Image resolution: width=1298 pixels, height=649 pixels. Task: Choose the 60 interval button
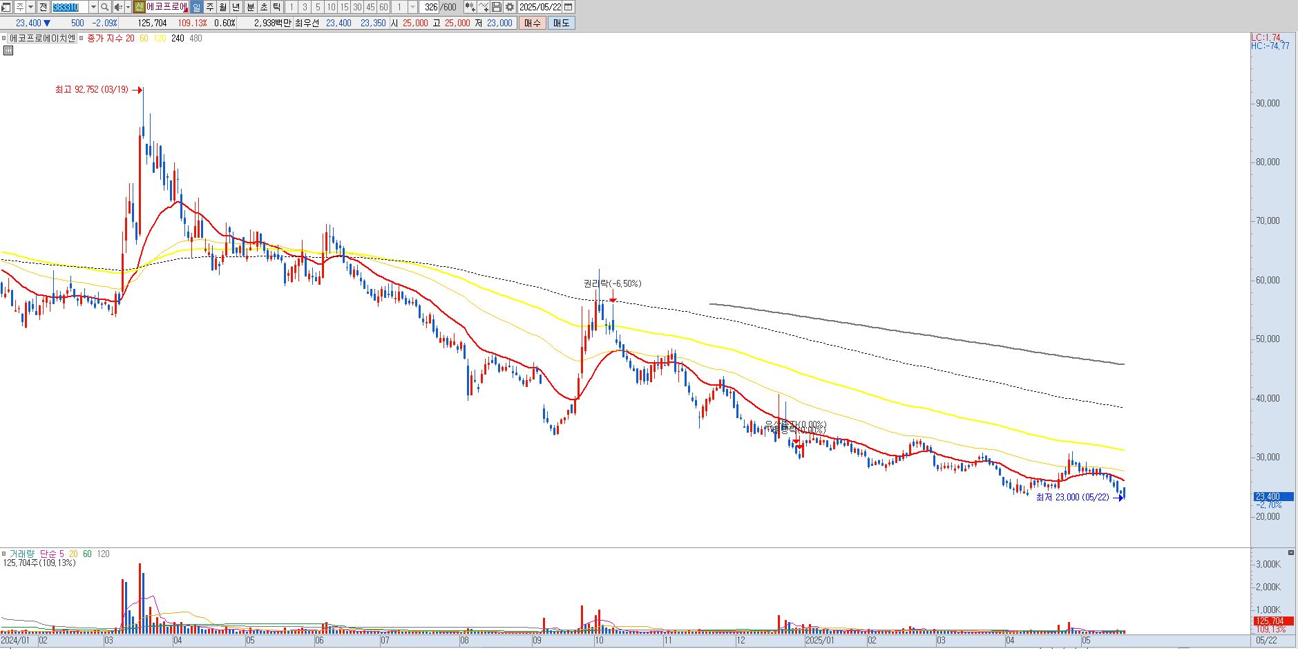point(383,7)
